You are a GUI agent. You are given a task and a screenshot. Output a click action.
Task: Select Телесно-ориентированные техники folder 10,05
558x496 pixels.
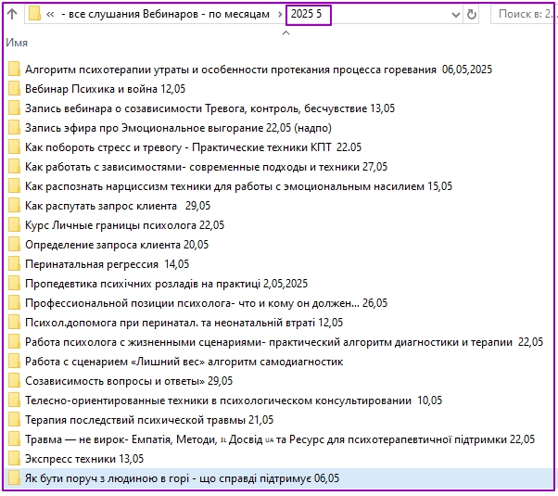tap(233, 401)
